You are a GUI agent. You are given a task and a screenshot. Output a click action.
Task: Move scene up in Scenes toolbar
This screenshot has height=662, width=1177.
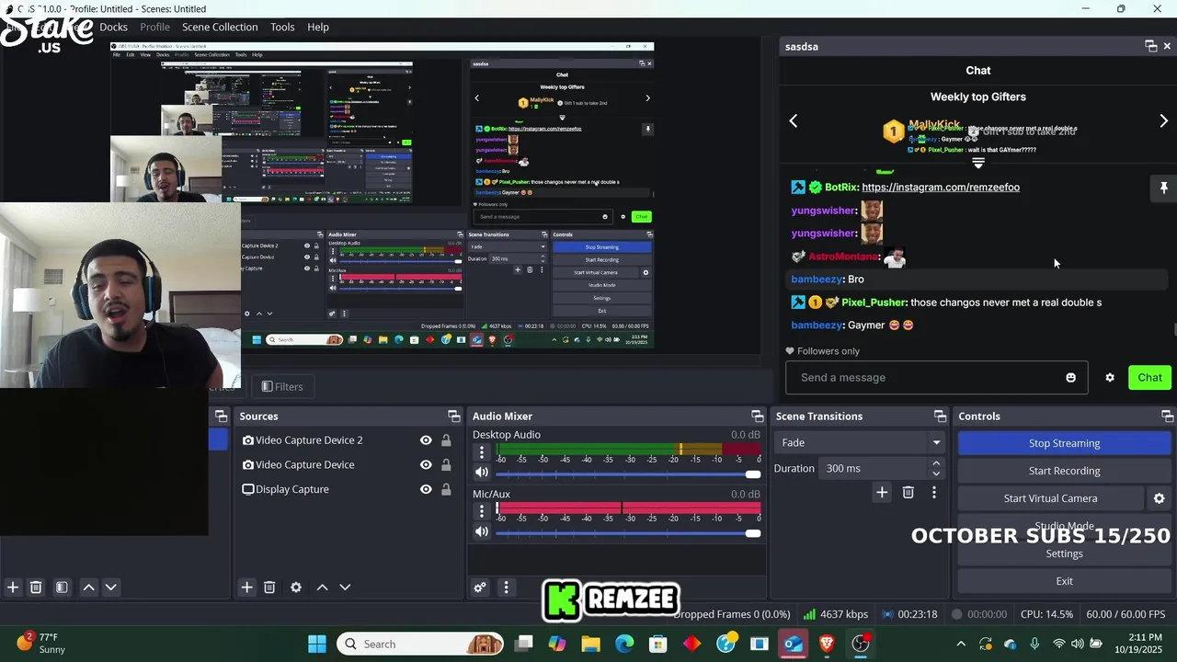[88, 588]
